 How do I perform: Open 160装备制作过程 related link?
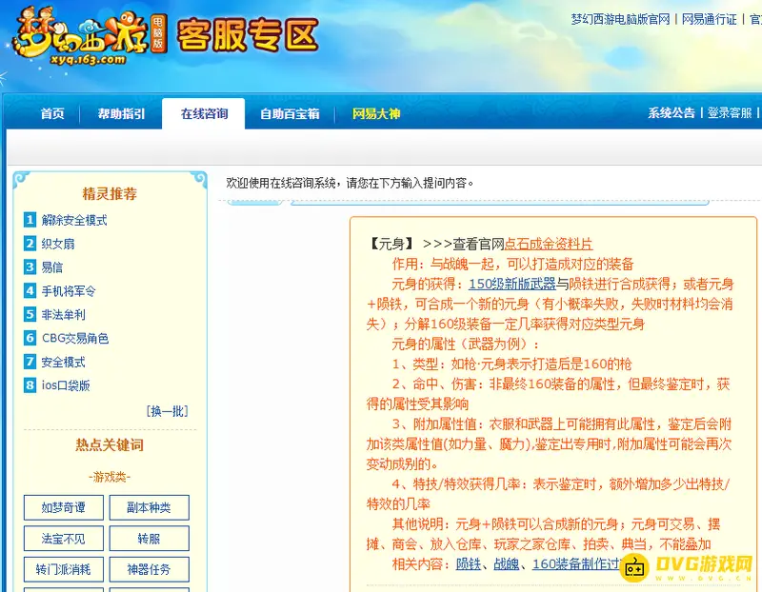tap(577, 563)
